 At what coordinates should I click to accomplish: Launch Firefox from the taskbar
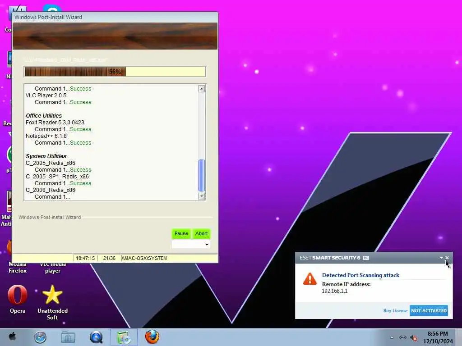pyautogui.click(x=152, y=337)
